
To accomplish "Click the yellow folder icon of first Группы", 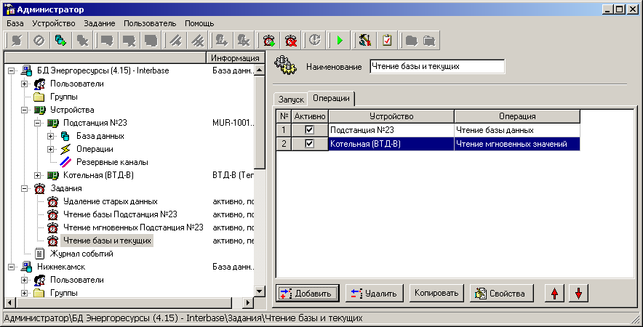I will [x=39, y=97].
